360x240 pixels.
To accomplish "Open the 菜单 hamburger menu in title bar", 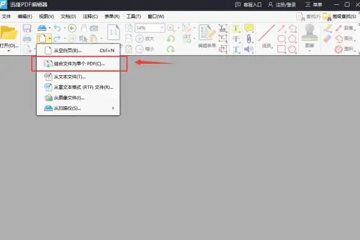I will (314, 5).
